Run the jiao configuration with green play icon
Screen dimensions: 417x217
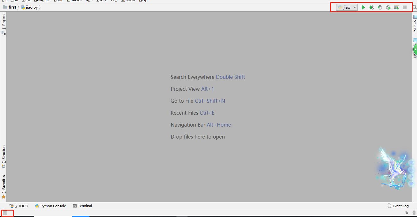363,7
